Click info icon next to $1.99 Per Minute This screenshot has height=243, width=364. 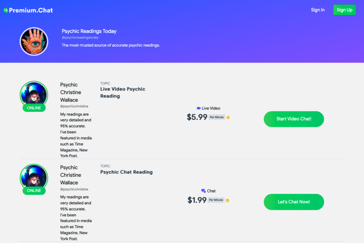227,200
